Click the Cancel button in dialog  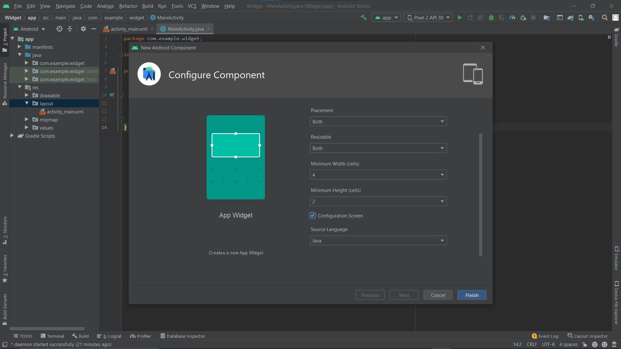point(438,295)
